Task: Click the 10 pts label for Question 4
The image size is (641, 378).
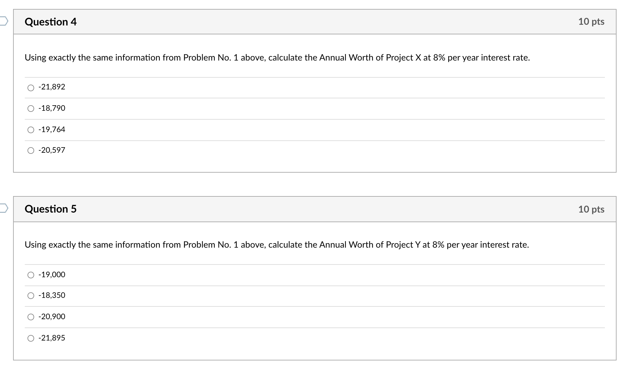Action: pos(591,21)
